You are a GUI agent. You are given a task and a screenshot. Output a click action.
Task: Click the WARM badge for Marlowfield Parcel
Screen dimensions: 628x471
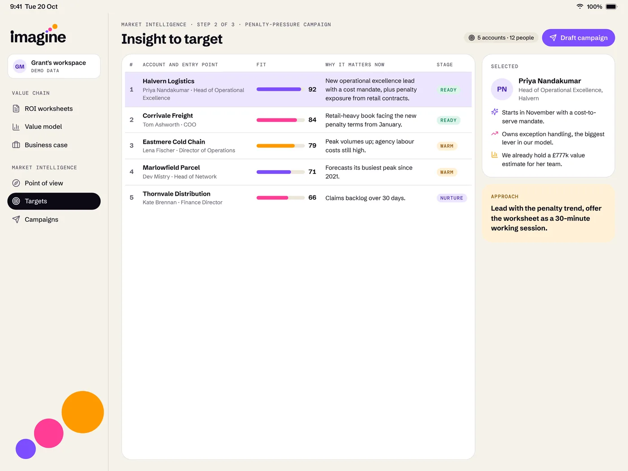tap(447, 172)
